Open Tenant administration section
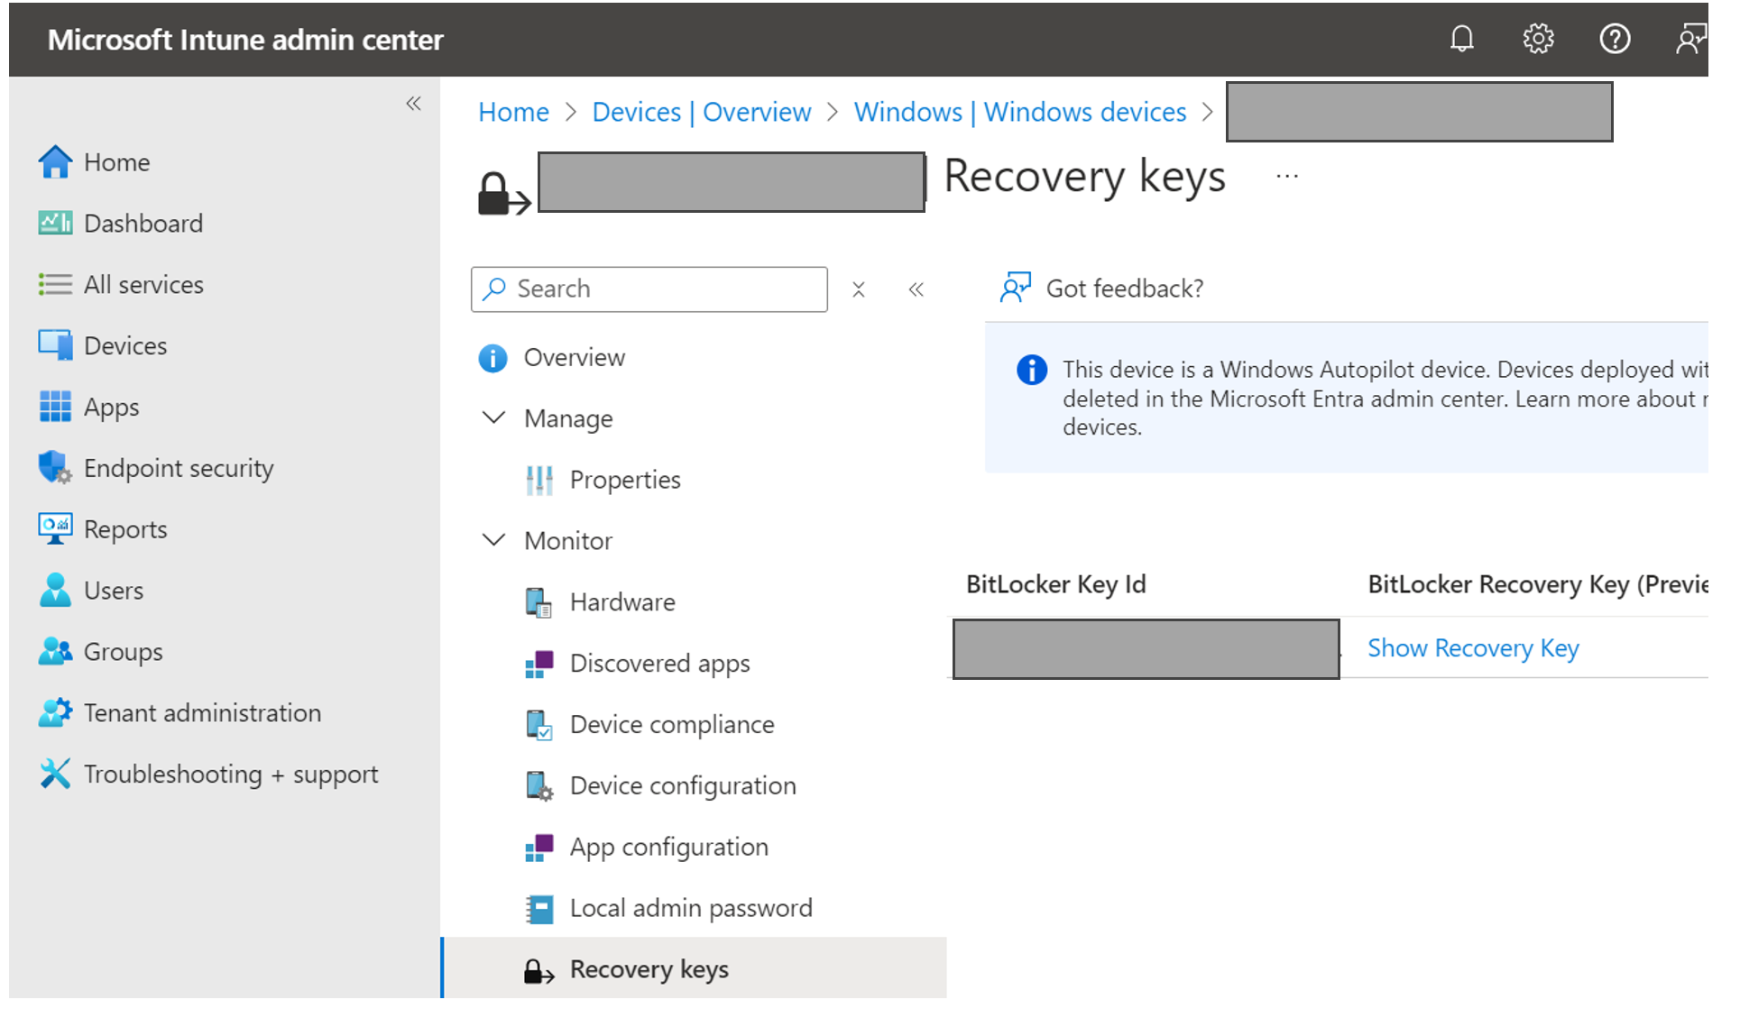 (x=202, y=713)
